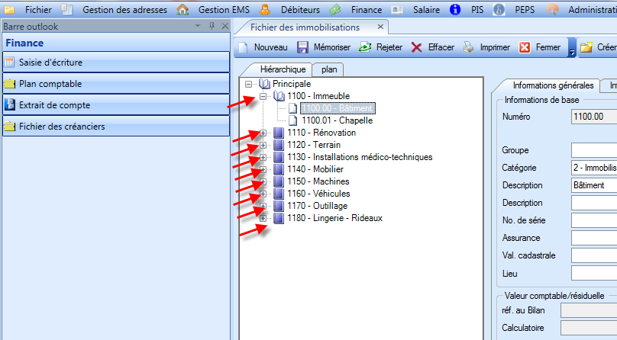
Task: Open the Gestion EMS menu
Action: coord(224,9)
